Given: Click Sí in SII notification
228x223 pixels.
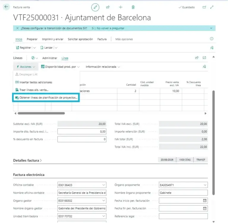Looking at the screenshot, I should tap(93, 28).
